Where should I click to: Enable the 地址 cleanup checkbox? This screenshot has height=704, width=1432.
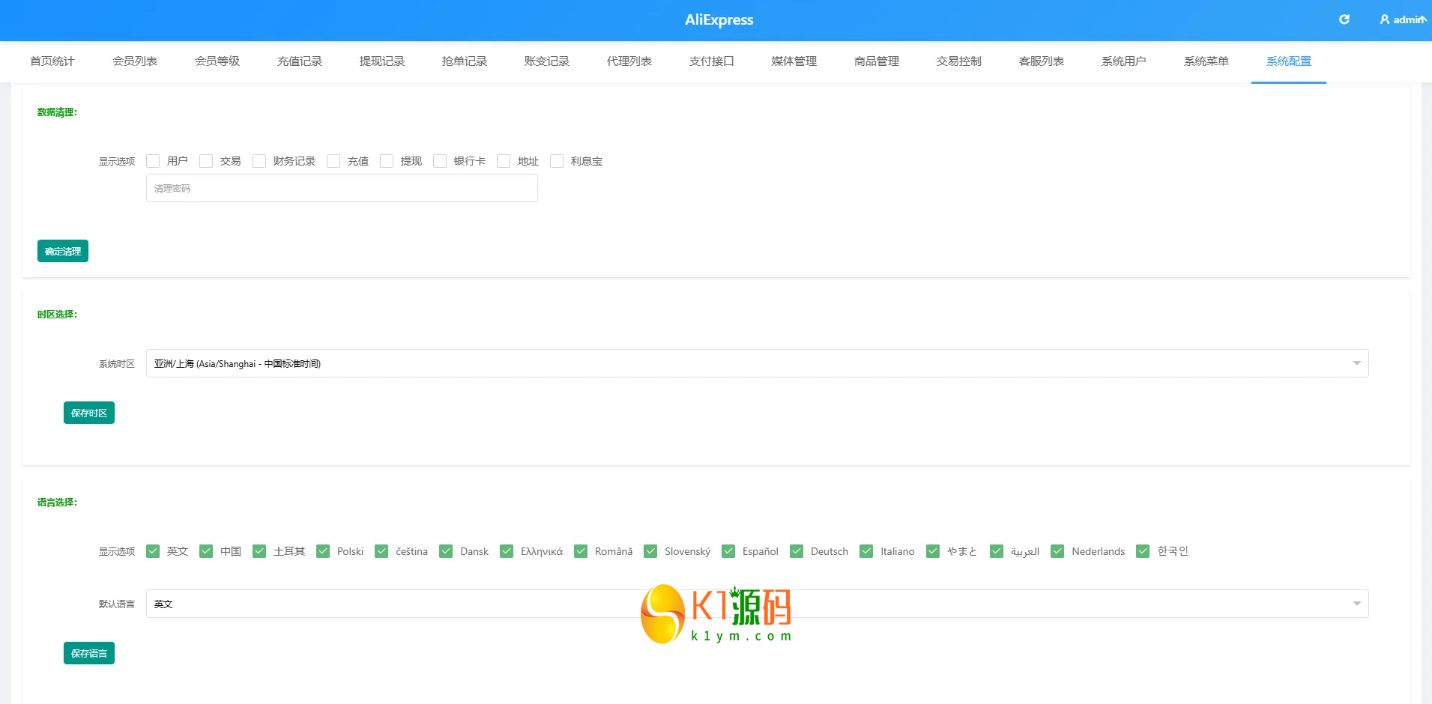coord(504,161)
